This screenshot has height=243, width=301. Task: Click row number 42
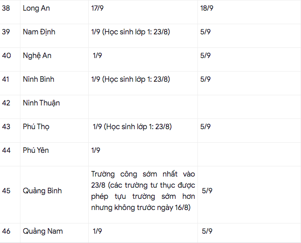6,103
